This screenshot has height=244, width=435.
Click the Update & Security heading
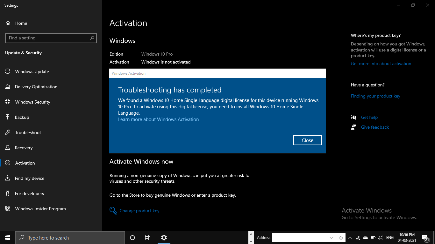point(23,53)
